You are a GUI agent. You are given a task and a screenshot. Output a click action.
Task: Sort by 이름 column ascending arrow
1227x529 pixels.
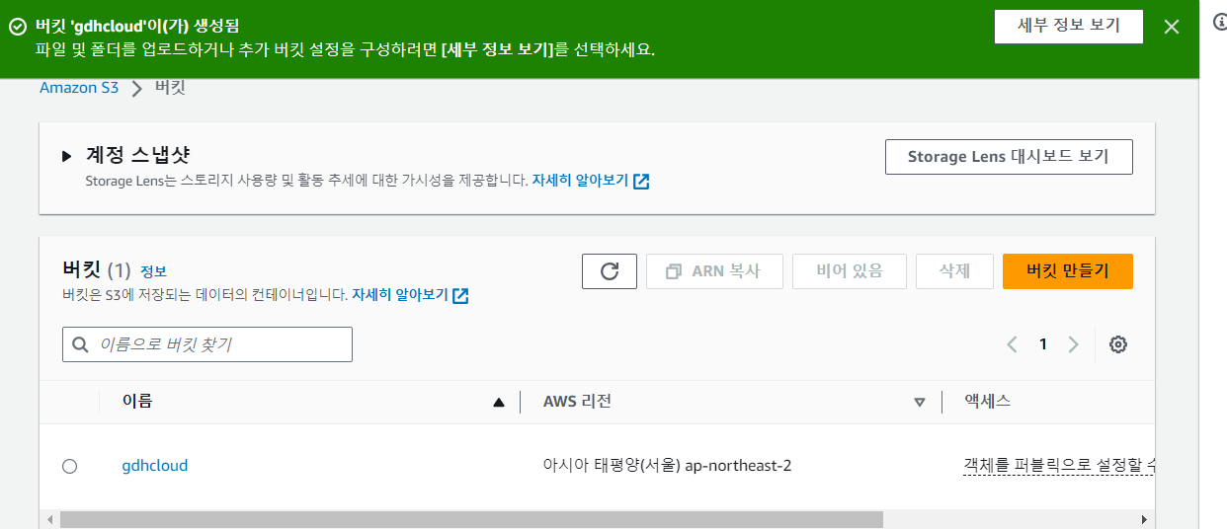(x=499, y=402)
